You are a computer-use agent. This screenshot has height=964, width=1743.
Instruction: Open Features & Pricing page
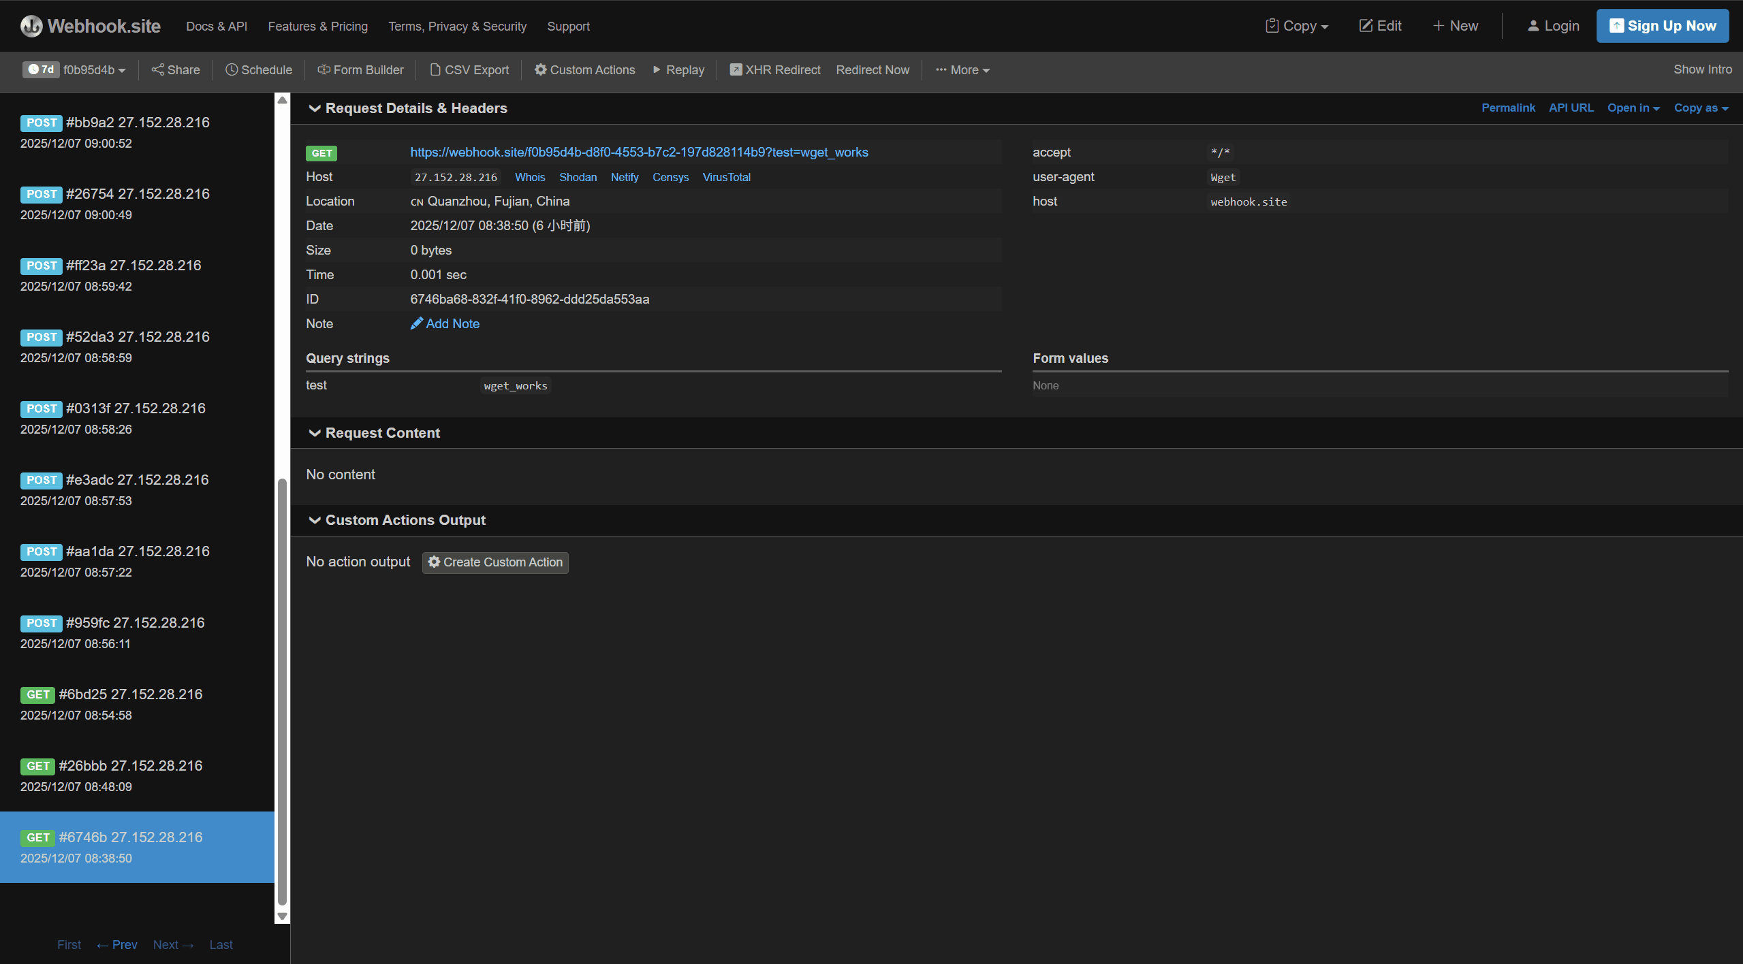[317, 26]
